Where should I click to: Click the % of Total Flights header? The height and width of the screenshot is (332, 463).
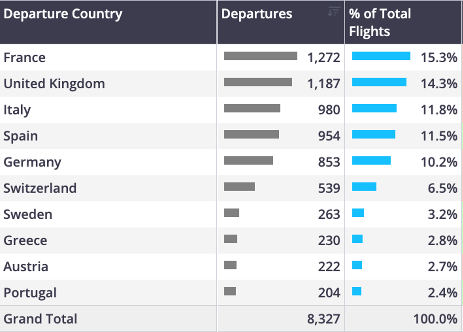click(x=403, y=22)
